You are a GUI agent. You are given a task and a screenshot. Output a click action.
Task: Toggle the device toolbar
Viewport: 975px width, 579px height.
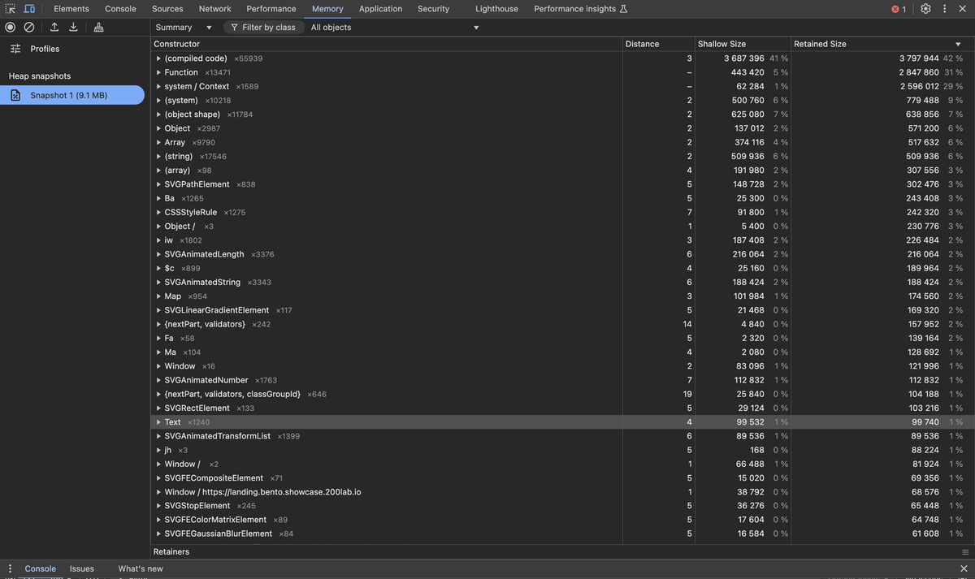click(29, 8)
